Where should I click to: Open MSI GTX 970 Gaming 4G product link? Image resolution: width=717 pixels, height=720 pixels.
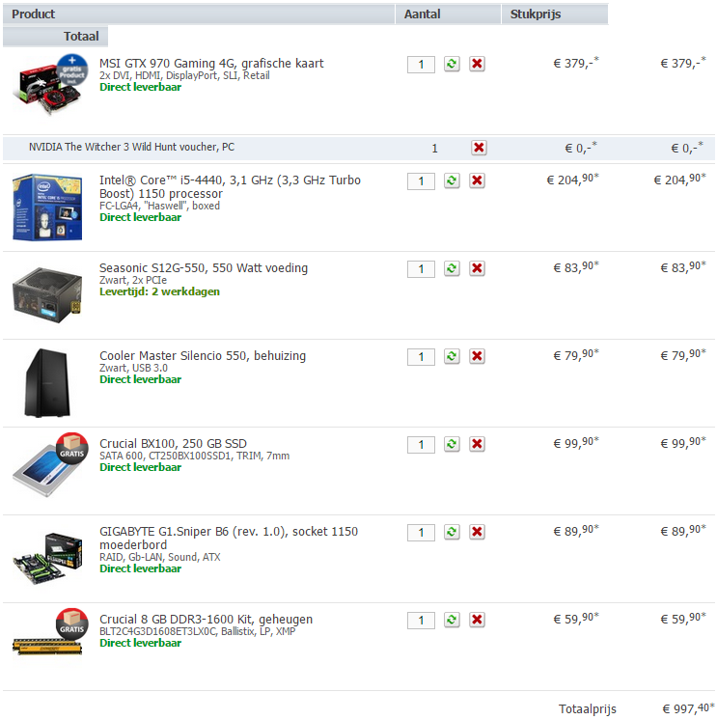[x=211, y=64]
